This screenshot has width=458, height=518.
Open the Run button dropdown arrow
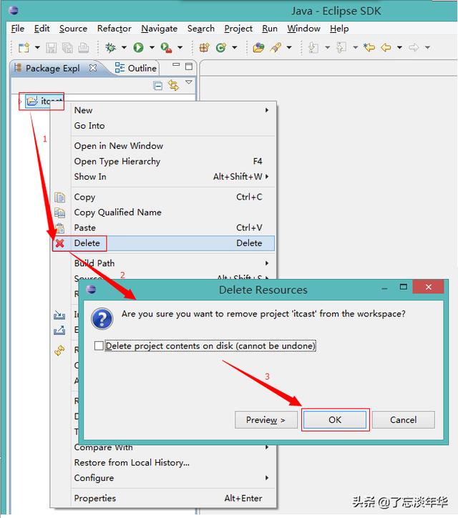point(152,47)
